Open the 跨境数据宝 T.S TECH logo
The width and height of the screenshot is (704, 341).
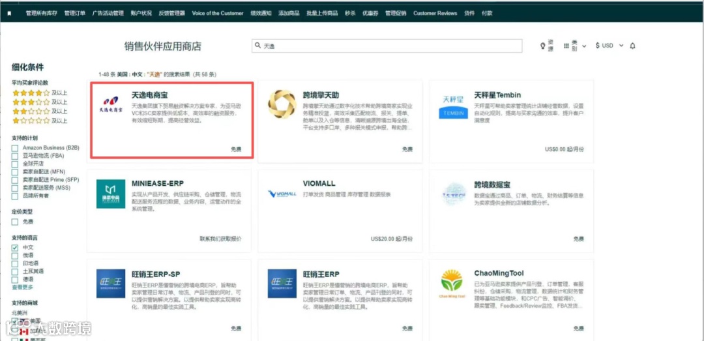(x=453, y=194)
